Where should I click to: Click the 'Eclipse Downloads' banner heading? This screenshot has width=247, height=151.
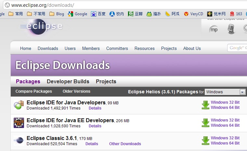click(x=62, y=65)
